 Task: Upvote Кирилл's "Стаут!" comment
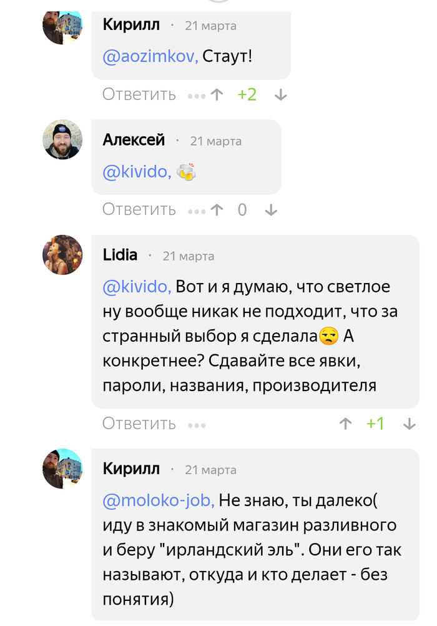pyautogui.click(x=217, y=95)
